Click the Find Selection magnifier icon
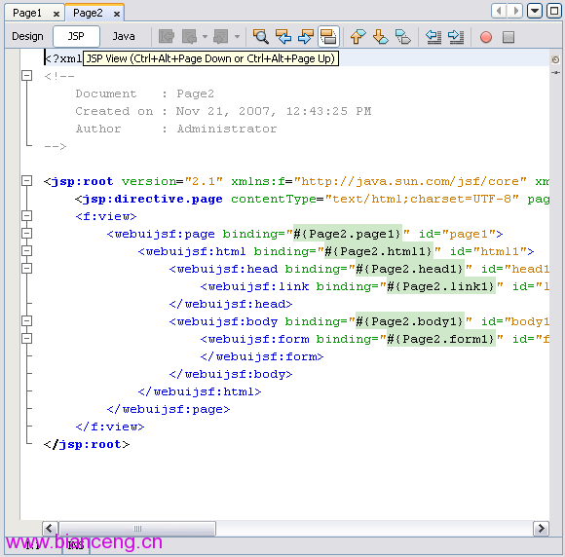This screenshot has width=565, height=557. [260, 36]
